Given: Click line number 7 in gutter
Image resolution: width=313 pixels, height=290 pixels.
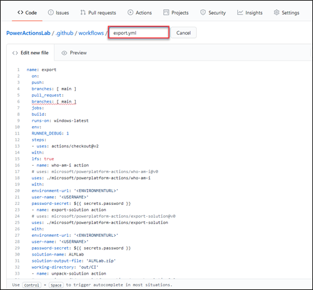Looking at the screenshot, I should point(18,108).
